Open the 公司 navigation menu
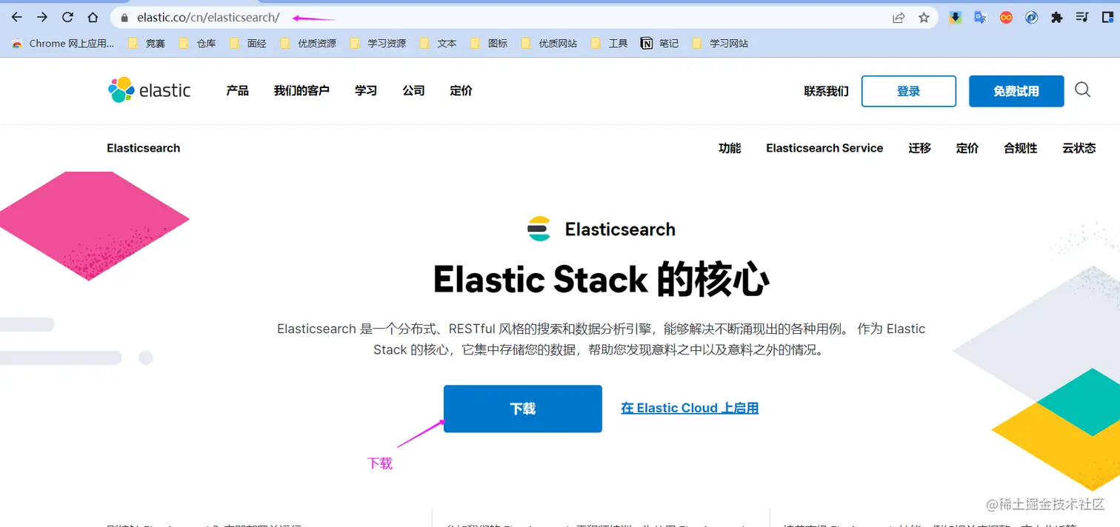This screenshot has height=527, width=1120. (413, 90)
